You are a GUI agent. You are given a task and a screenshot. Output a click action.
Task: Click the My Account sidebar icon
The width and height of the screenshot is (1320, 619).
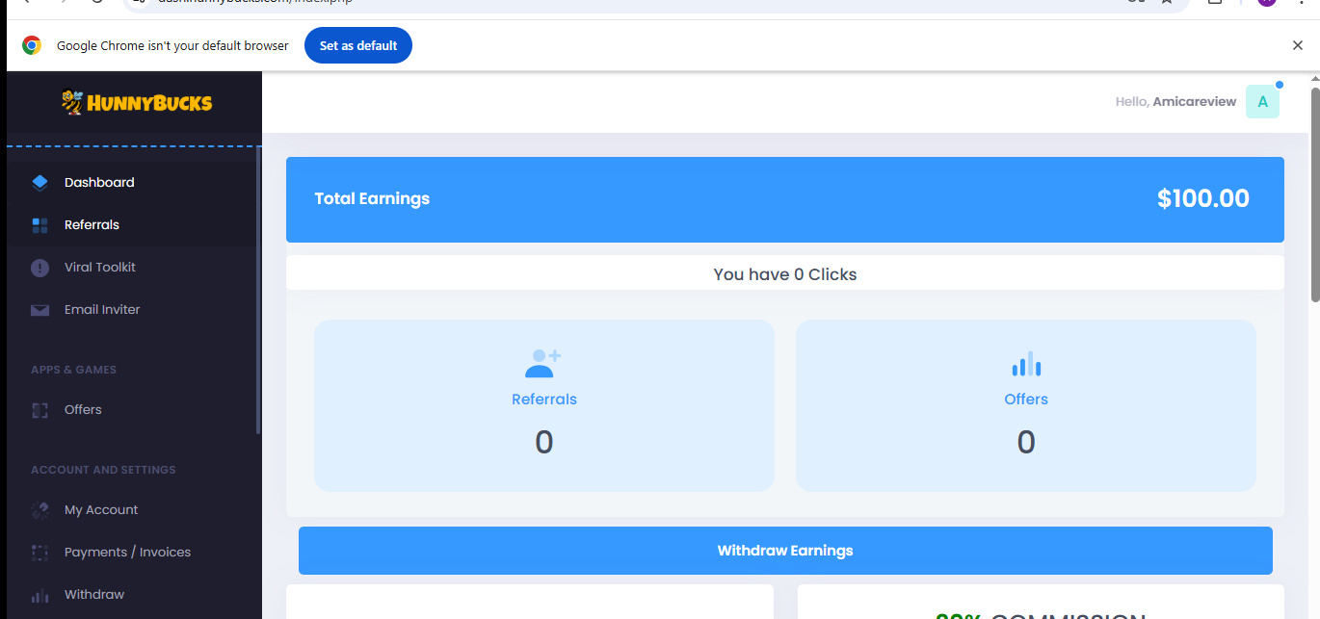pyautogui.click(x=40, y=510)
